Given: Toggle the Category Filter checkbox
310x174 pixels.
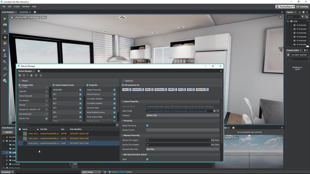Looking at the screenshot, I should (20, 85).
